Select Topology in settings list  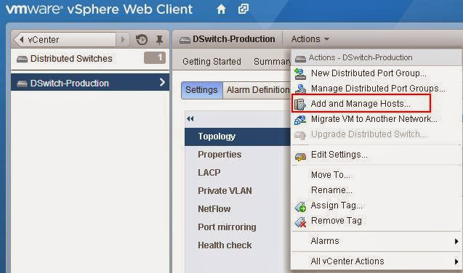pos(237,136)
